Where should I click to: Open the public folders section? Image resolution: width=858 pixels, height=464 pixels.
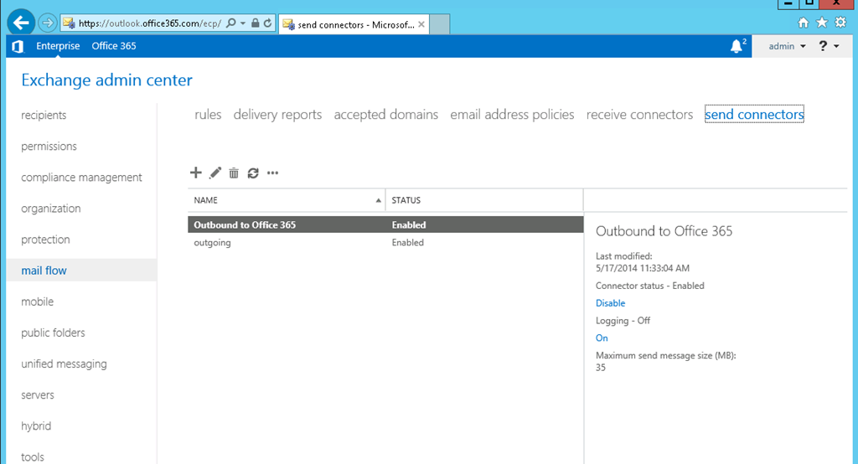pos(53,333)
